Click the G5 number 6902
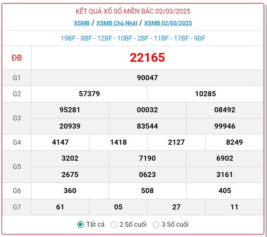 [225, 158]
